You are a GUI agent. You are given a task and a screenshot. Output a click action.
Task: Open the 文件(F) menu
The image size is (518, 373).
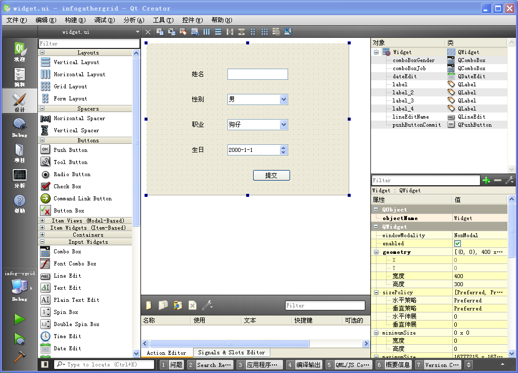pos(17,20)
